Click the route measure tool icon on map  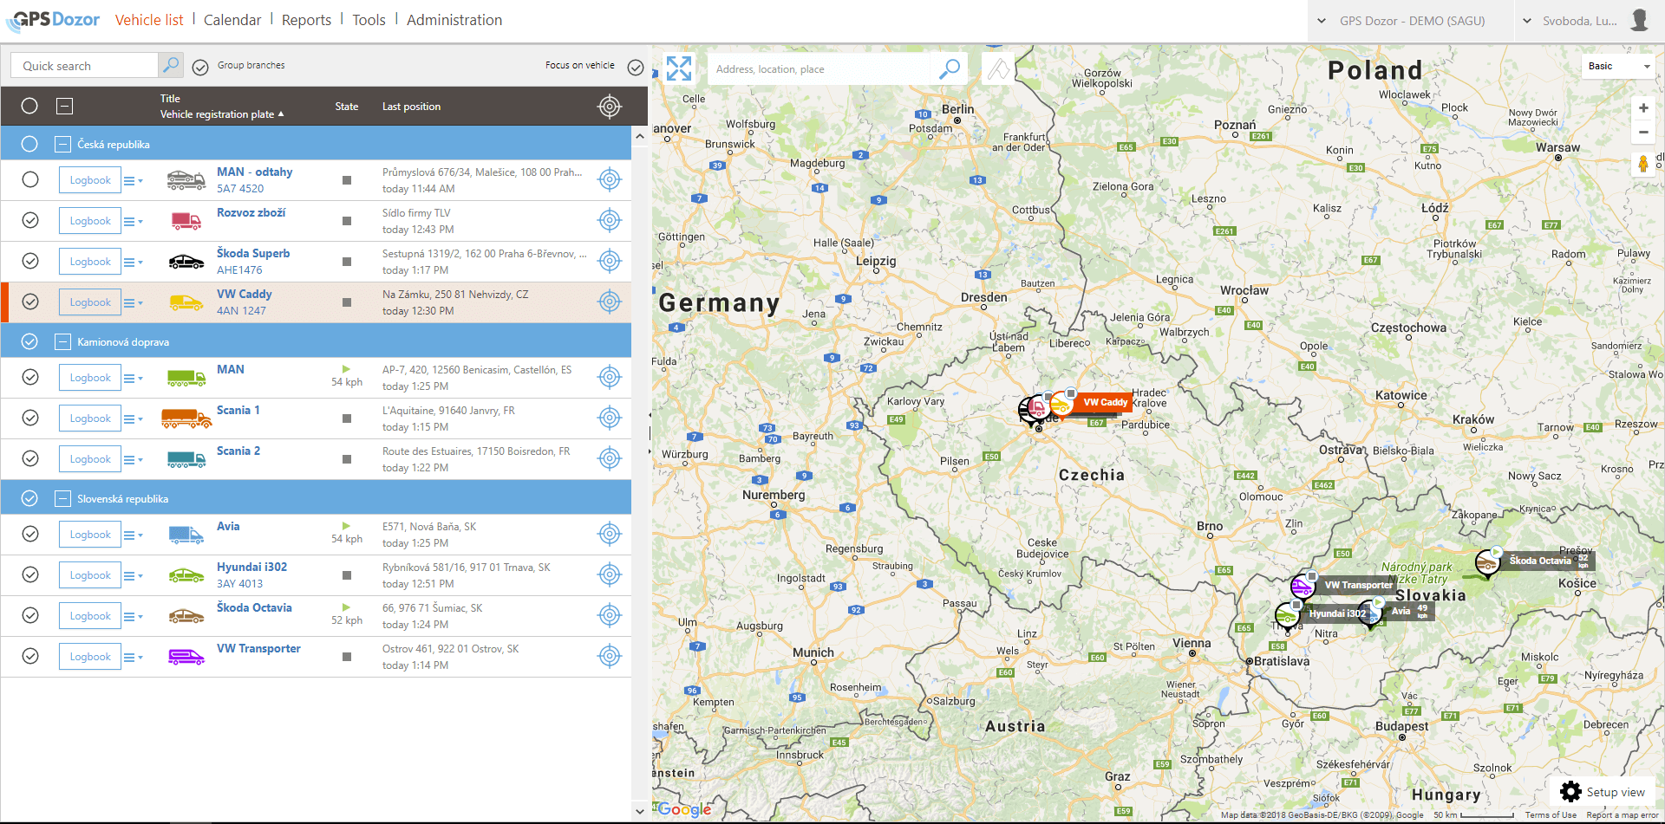tap(998, 68)
